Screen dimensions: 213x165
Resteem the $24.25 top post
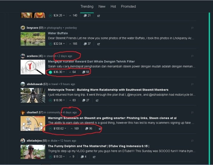coord(98,16)
